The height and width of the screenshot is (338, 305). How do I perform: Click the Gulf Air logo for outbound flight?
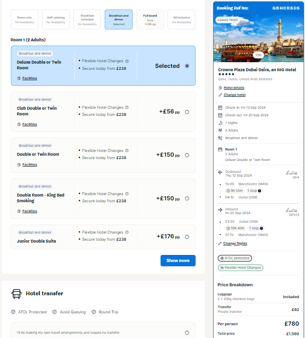tap(291, 172)
